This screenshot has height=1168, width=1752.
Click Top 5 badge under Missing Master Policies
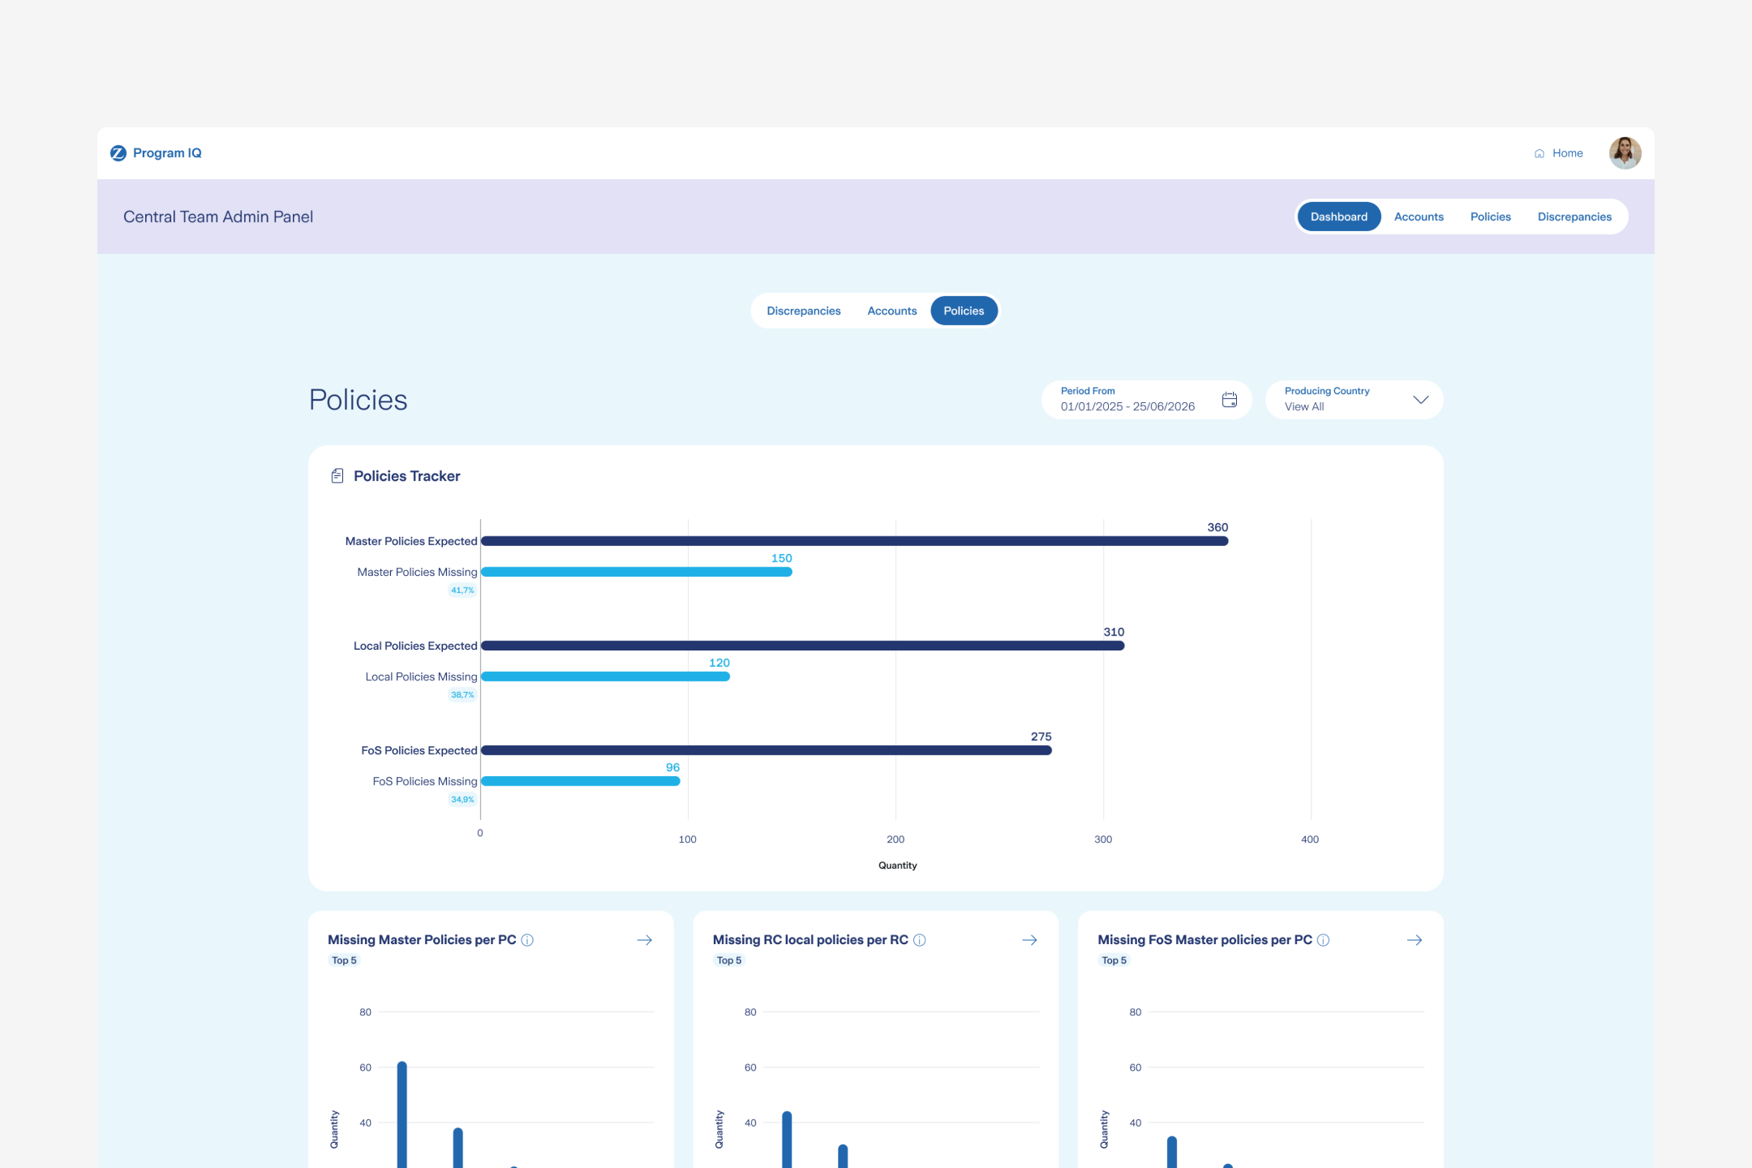point(344,960)
